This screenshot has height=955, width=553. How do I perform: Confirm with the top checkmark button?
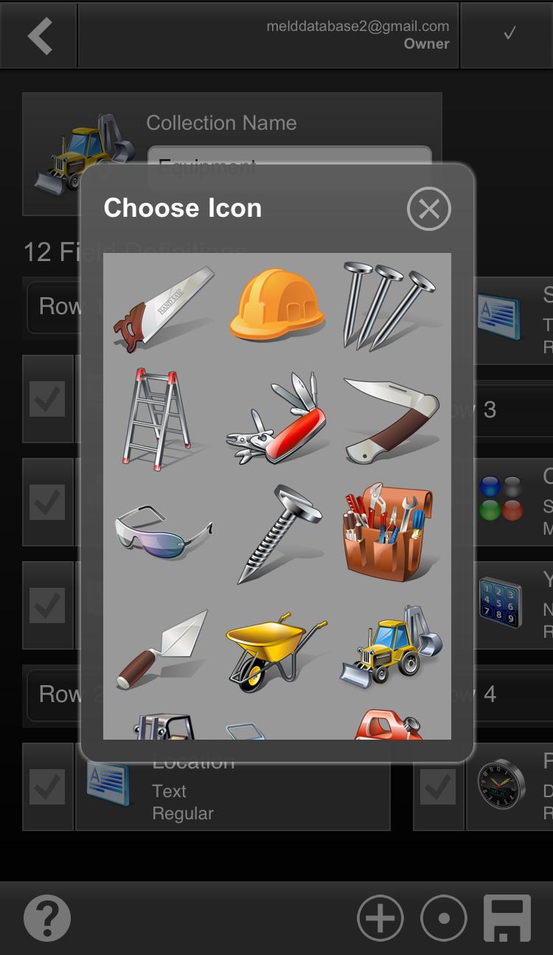pyautogui.click(x=509, y=34)
